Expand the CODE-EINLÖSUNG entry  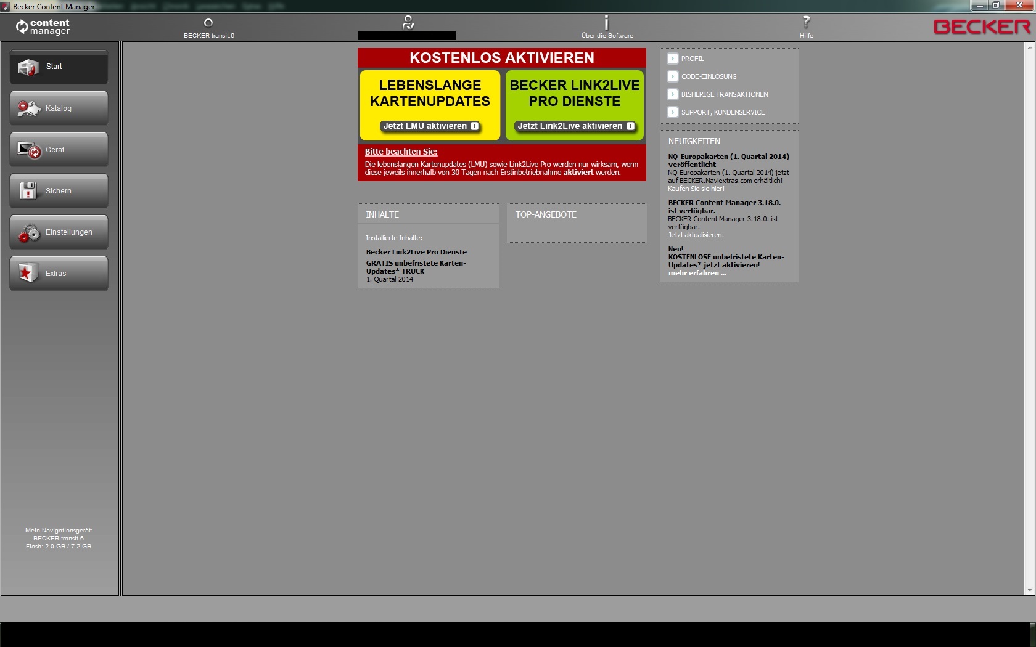click(673, 76)
